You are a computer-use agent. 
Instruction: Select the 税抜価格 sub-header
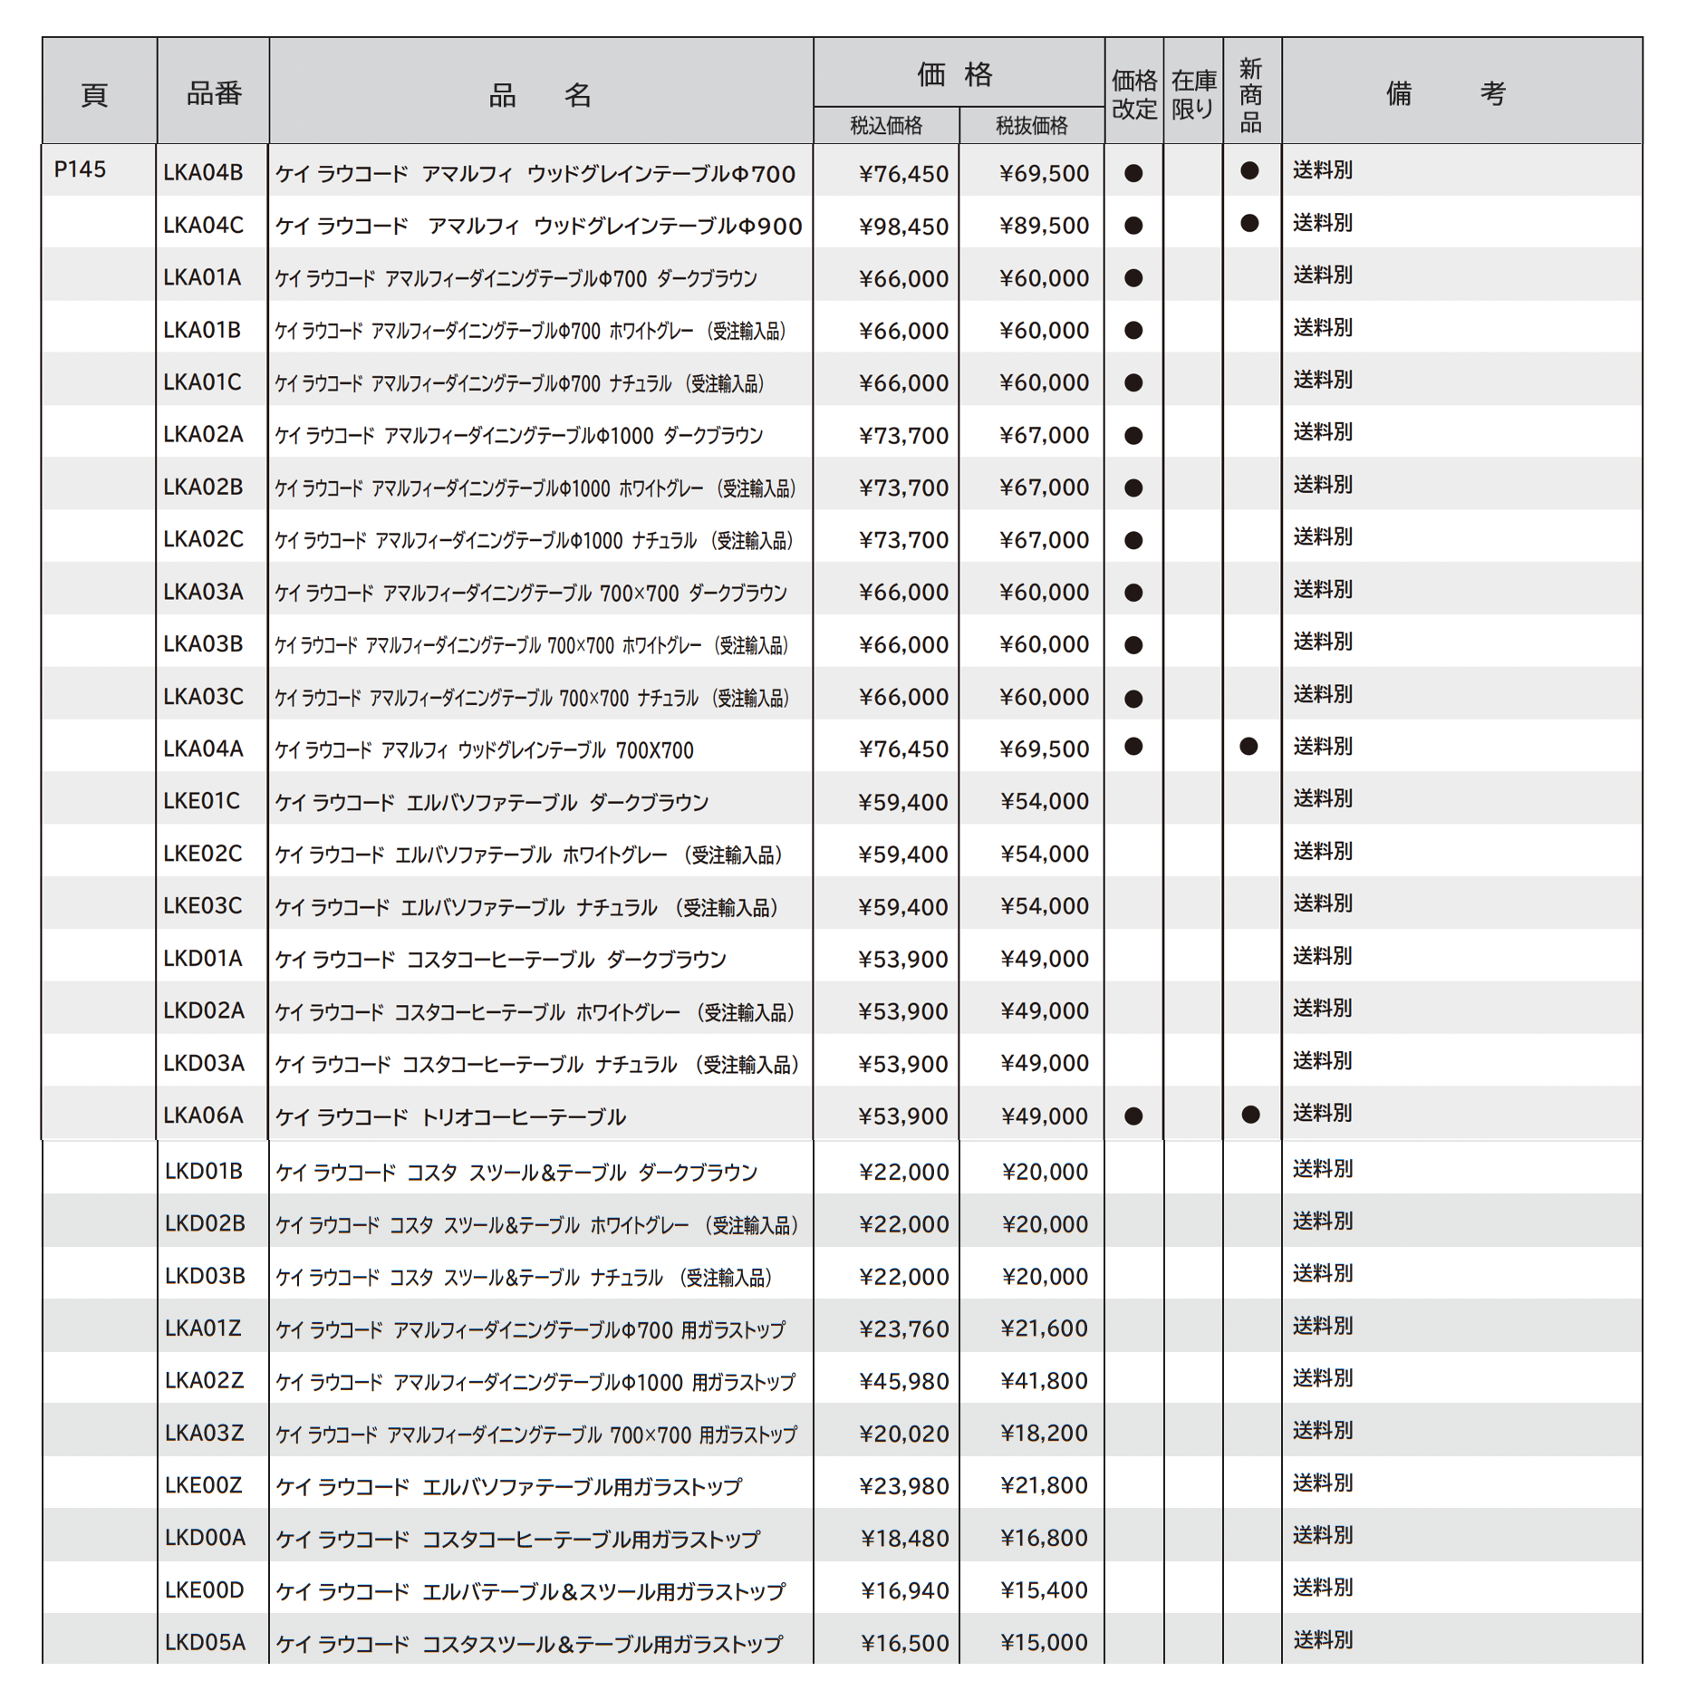[1031, 126]
